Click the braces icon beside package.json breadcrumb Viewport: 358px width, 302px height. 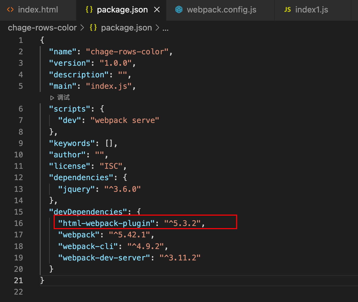(x=93, y=28)
